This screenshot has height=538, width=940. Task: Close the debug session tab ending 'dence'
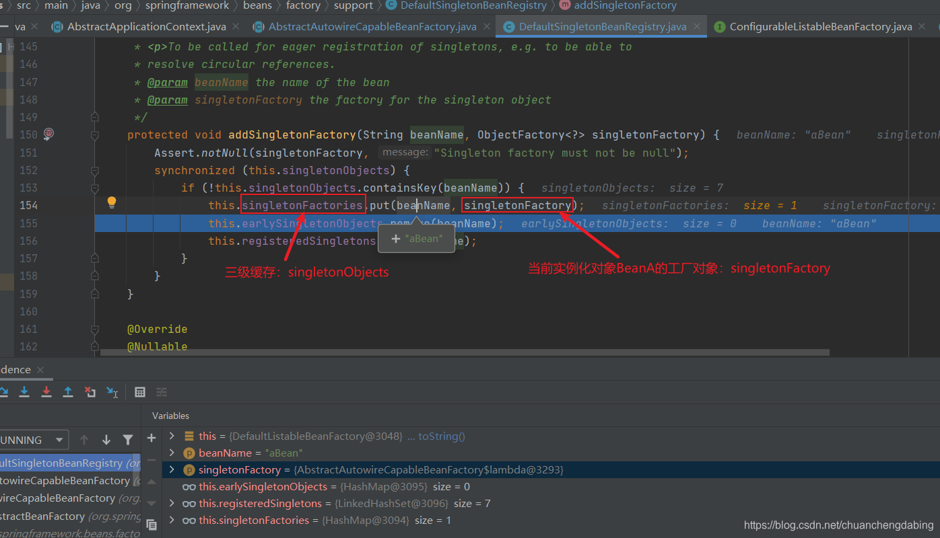[x=40, y=369]
